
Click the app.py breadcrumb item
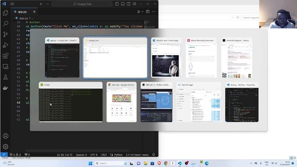click(24, 18)
